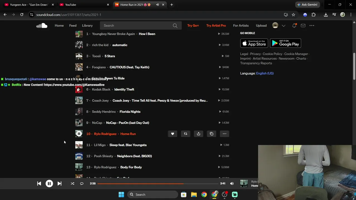Open Chrome profile avatar
The height and width of the screenshot is (200, 356).
(x=343, y=15)
